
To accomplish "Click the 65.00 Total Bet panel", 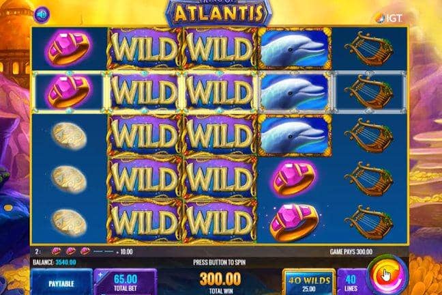I will click(126, 283).
